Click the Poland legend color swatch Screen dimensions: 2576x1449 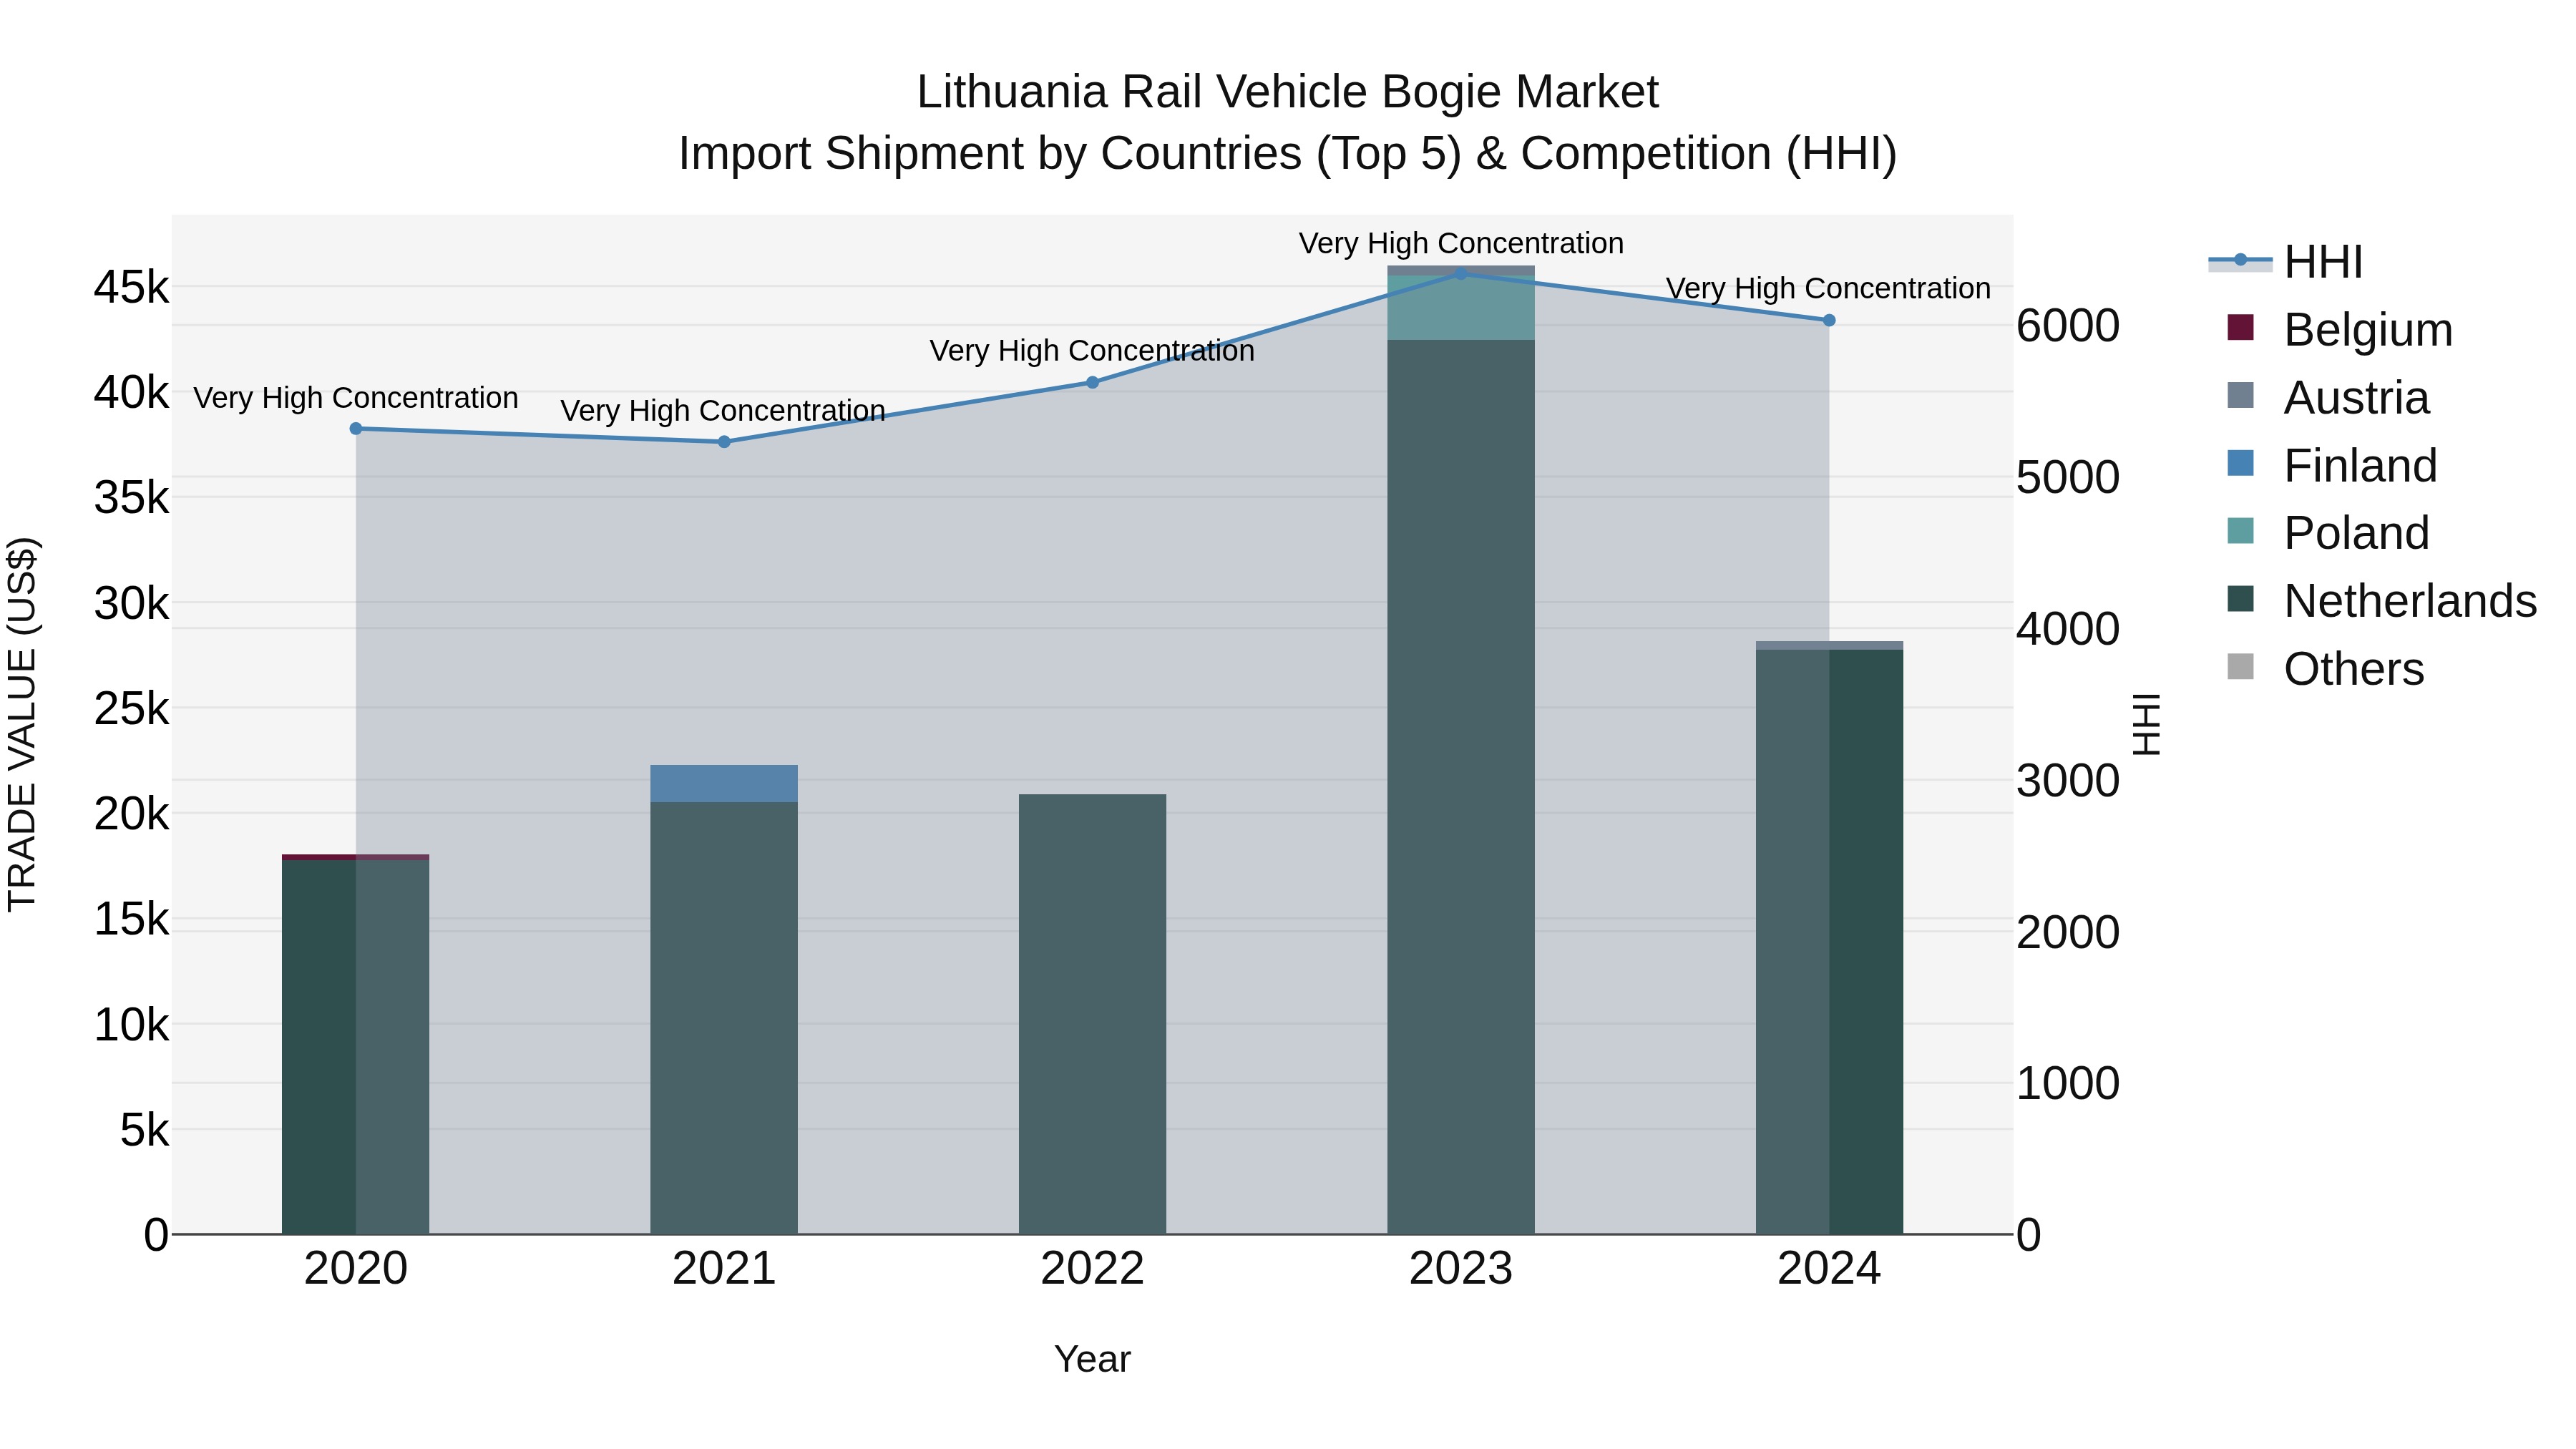point(2241,530)
